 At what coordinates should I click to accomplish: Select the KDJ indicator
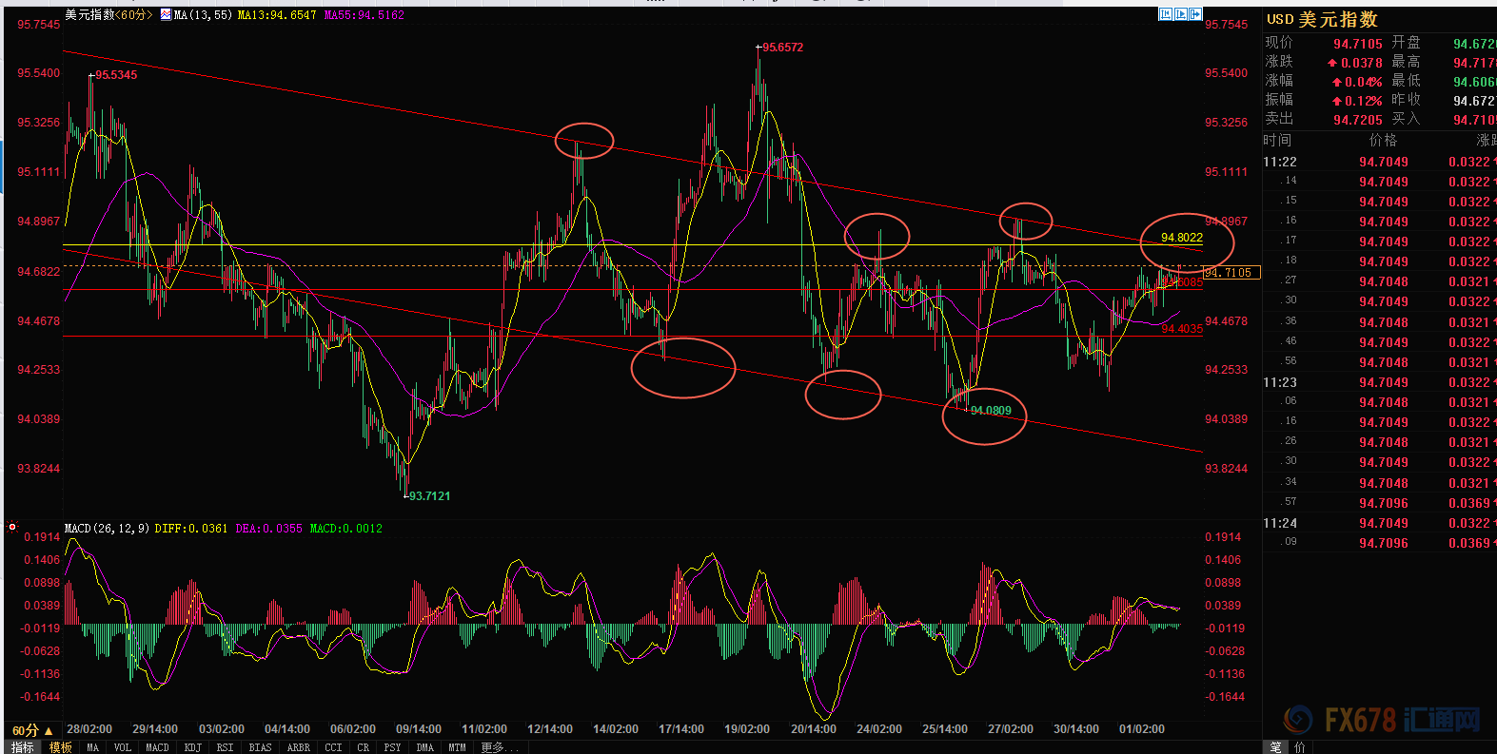click(192, 747)
